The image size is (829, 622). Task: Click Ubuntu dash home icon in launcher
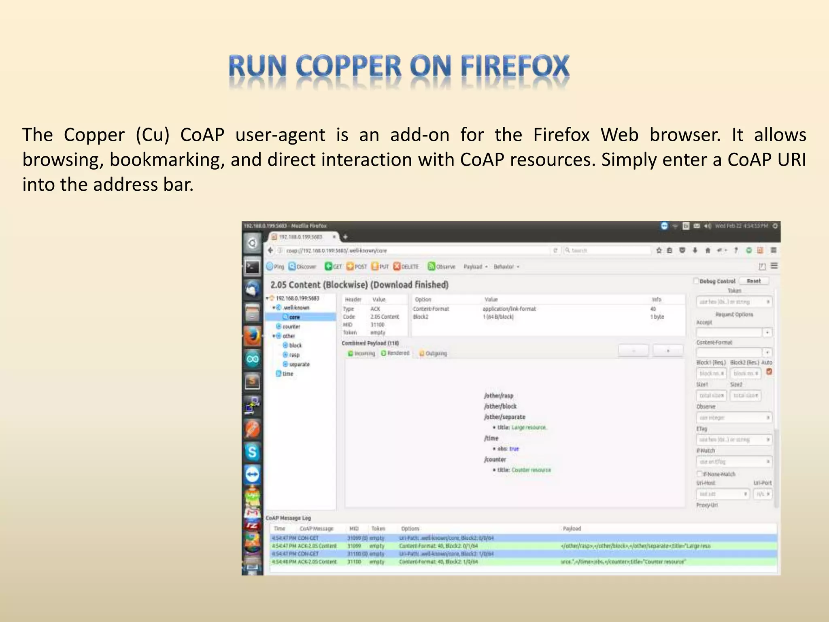coord(252,243)
